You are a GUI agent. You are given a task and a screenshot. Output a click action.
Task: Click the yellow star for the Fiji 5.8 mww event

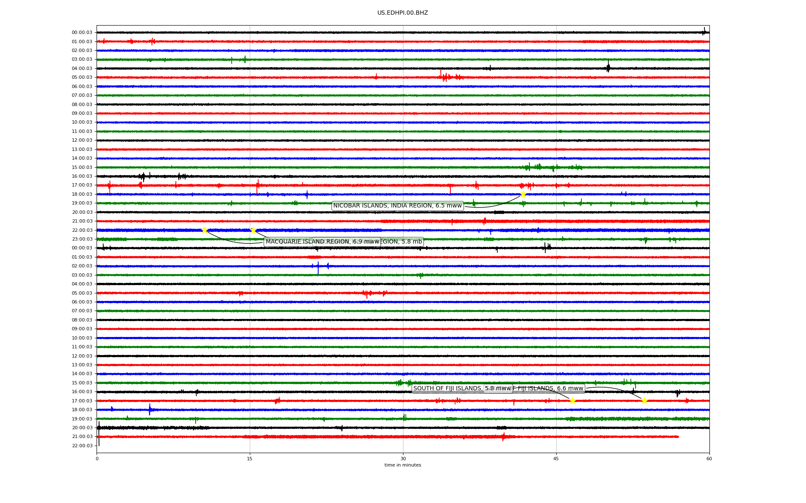coord(573,401)
